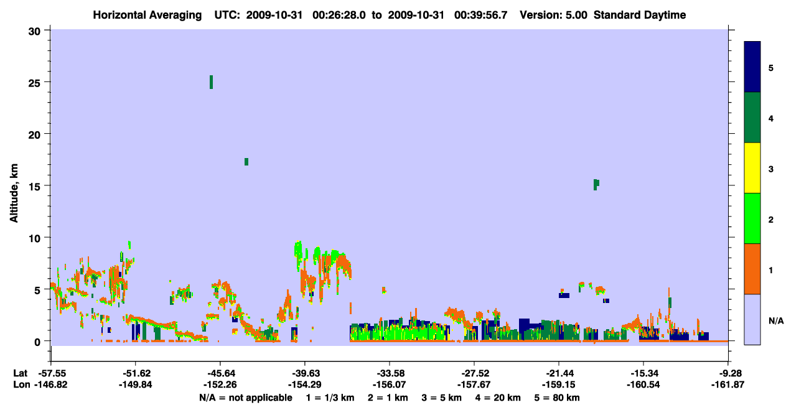Screen dimensions: 809x415
Task: Click the colorbar label 'N/A'
Action: tap(776, 321)
